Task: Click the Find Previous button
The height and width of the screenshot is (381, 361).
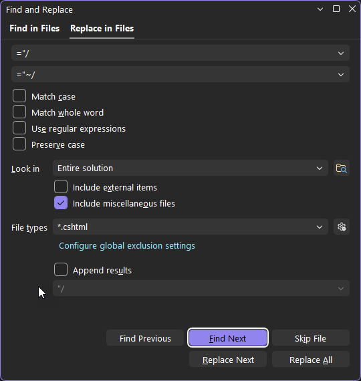Action: [x=145, y=338]
